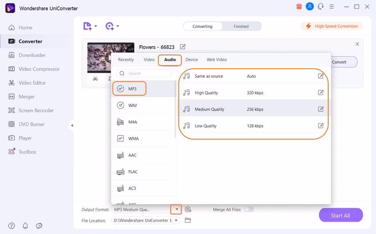
Task: Expand the Add Files dropdown arrow
Action: point(96,26)
